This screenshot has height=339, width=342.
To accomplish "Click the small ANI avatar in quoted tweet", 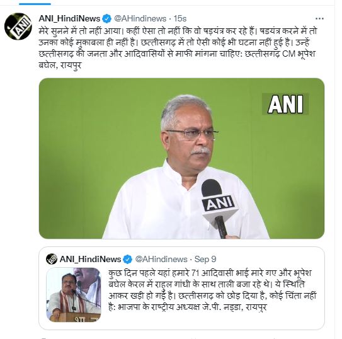I will (52, 259).
